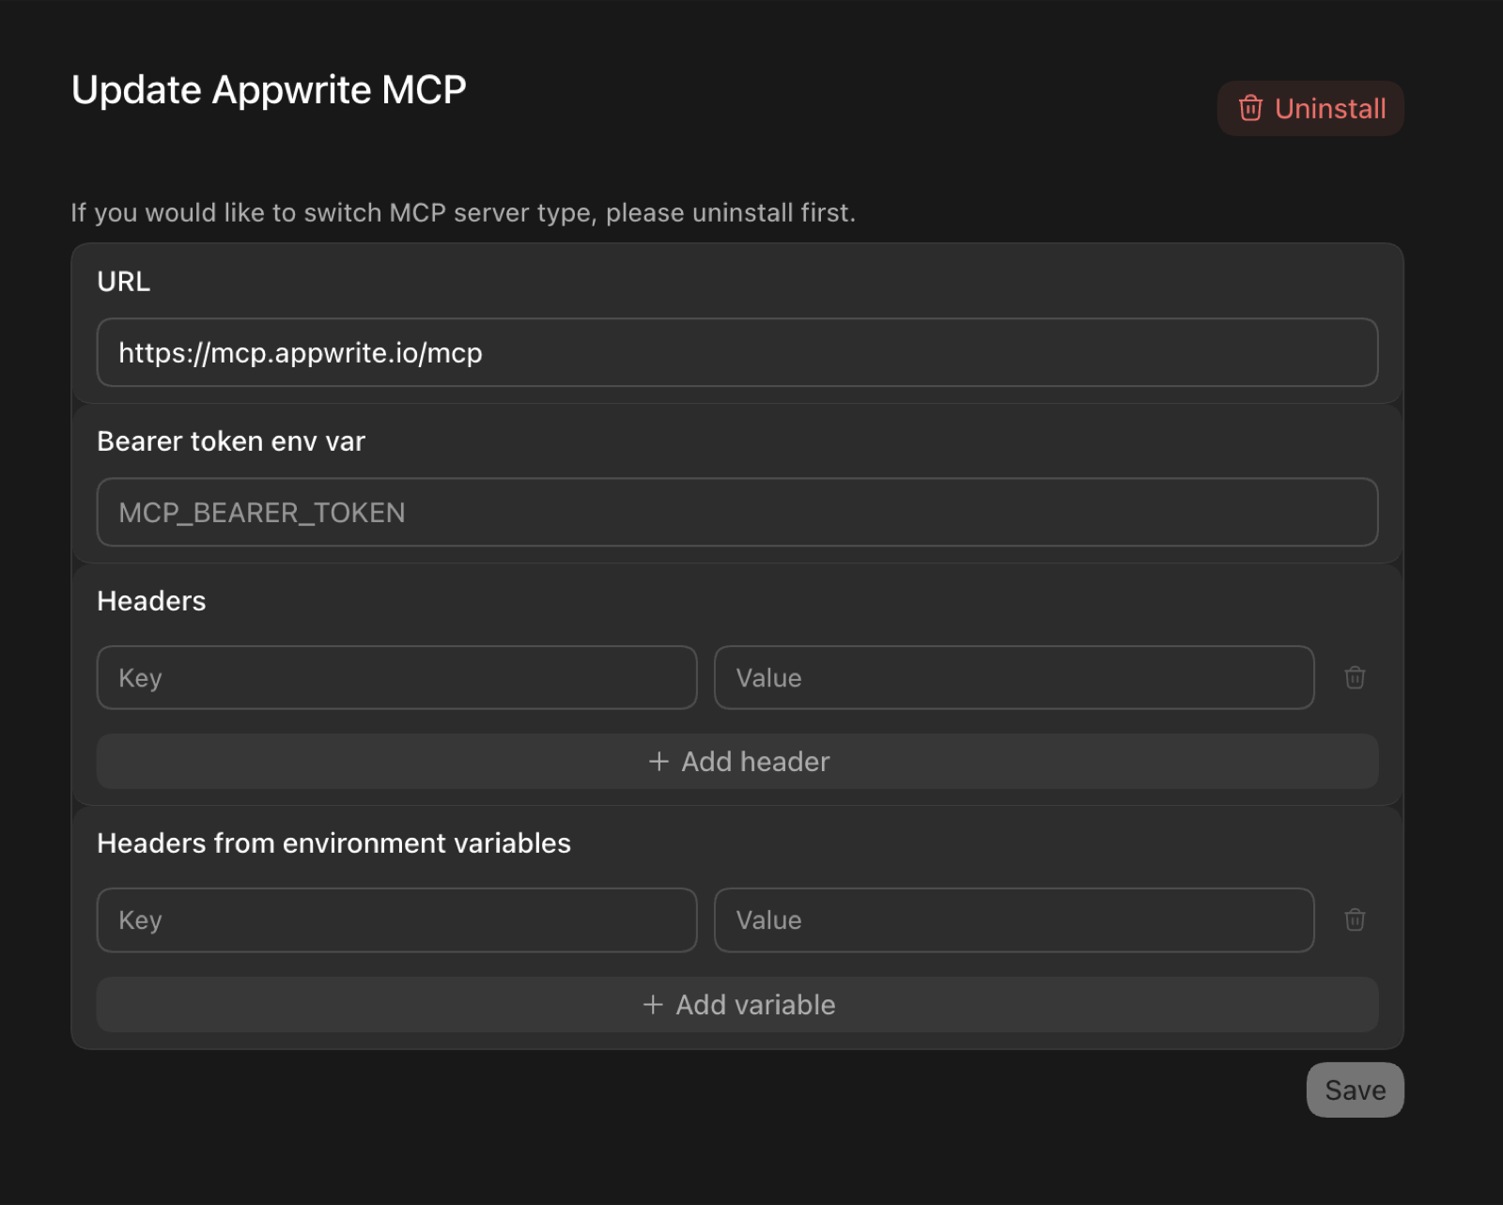Delete the environment variable row trash icon

coord(1355,919)
